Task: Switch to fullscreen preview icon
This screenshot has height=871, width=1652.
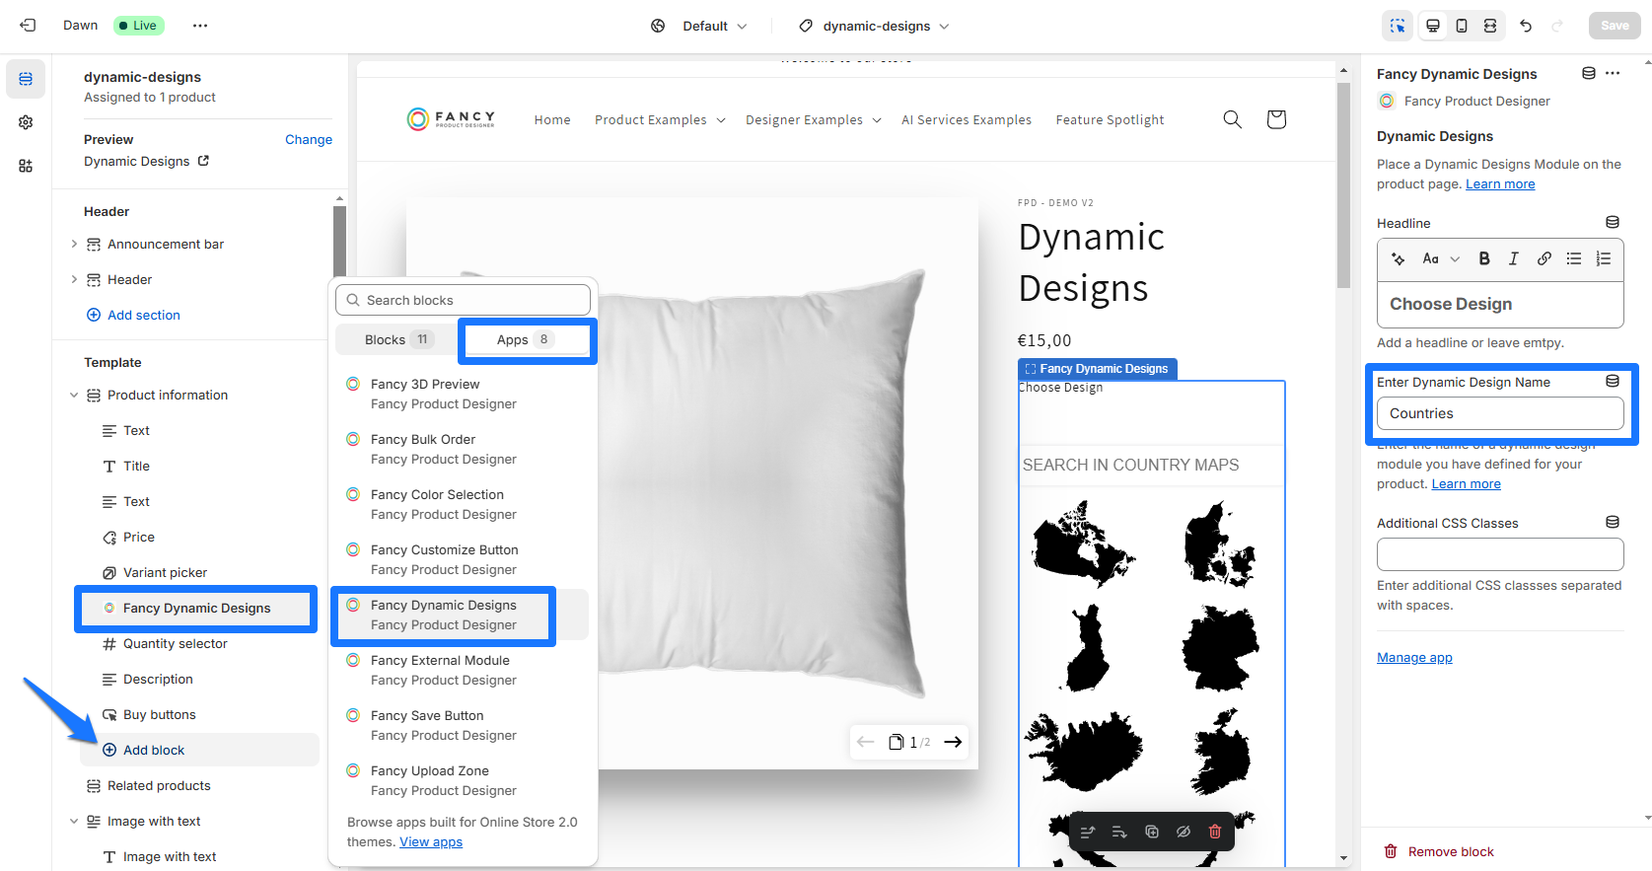Action: point(1490,26)
